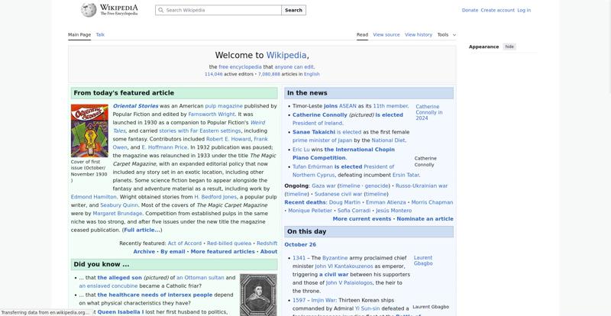Image resolution: width=611 pixels, height=316 pixels.
Task: Click the Donate link
Action: click(470, 11)
